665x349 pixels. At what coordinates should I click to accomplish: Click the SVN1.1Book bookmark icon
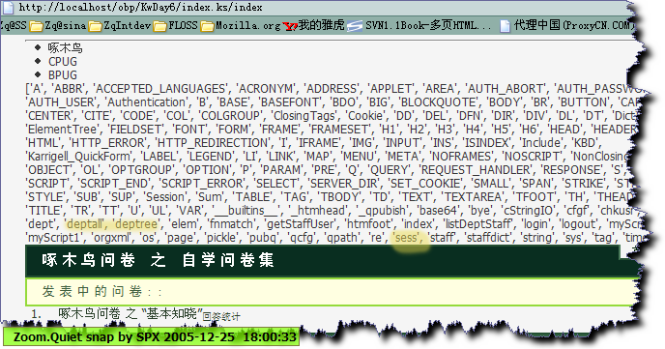pyautogui.click(x=354, y=26)
